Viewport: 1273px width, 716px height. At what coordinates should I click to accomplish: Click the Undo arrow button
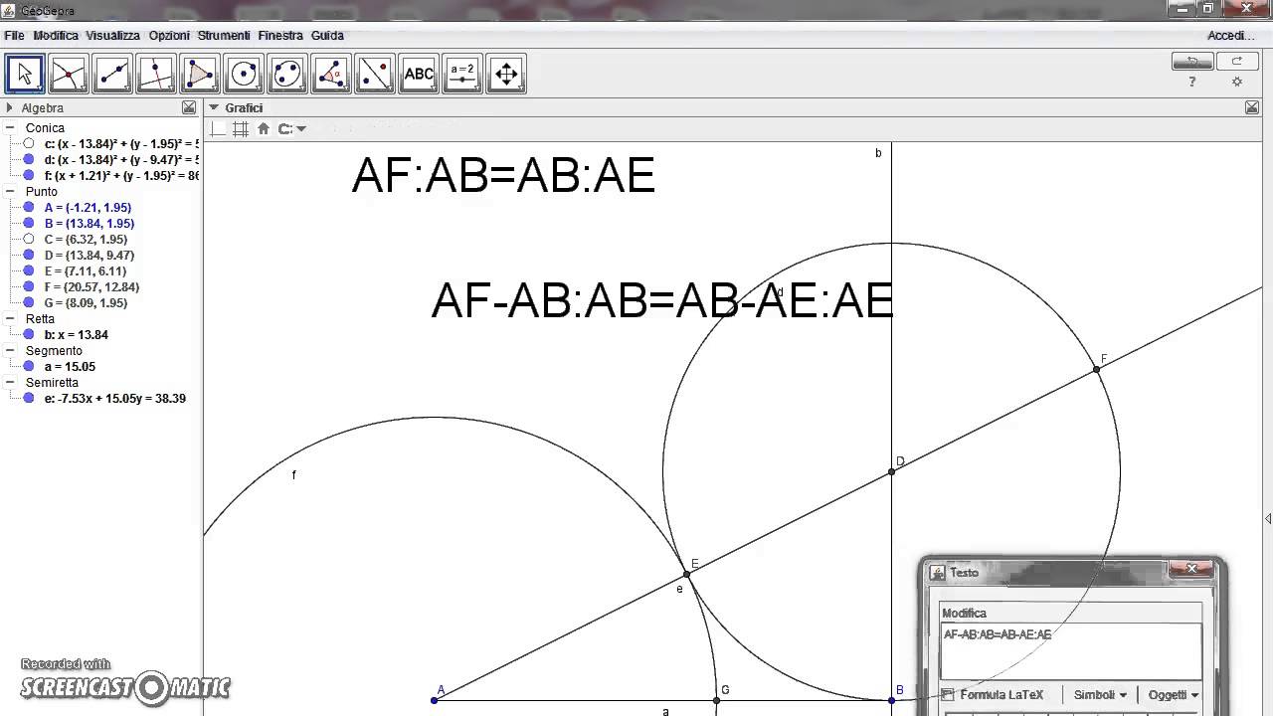click(x=1191, y=61)
